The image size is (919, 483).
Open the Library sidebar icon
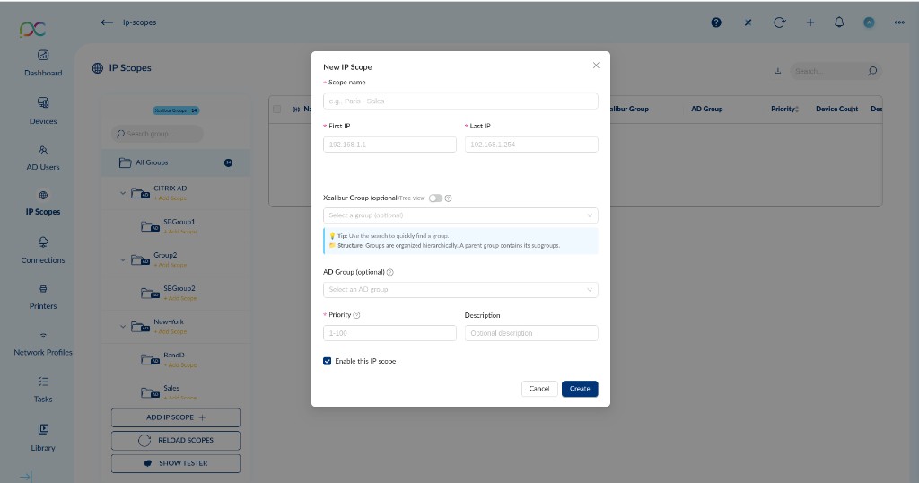[x=43, y=429]
